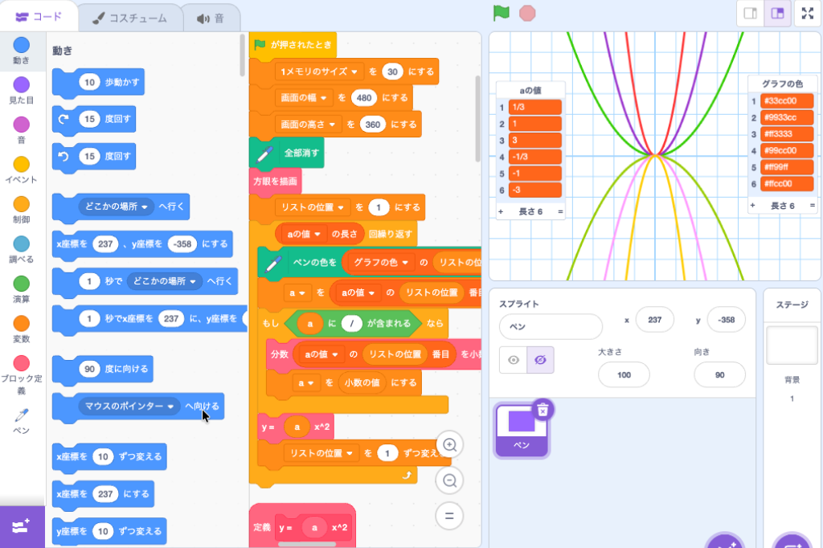Viewport: 823px width, 548px height.
Task: Add an item to aの値 list
Action: pos(501,211)
